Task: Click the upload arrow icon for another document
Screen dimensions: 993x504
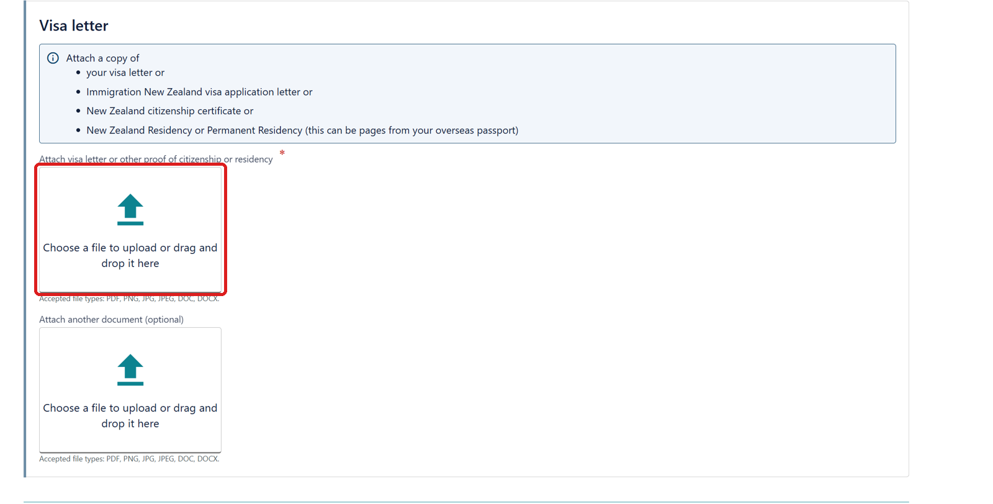Action: (130, 369)
